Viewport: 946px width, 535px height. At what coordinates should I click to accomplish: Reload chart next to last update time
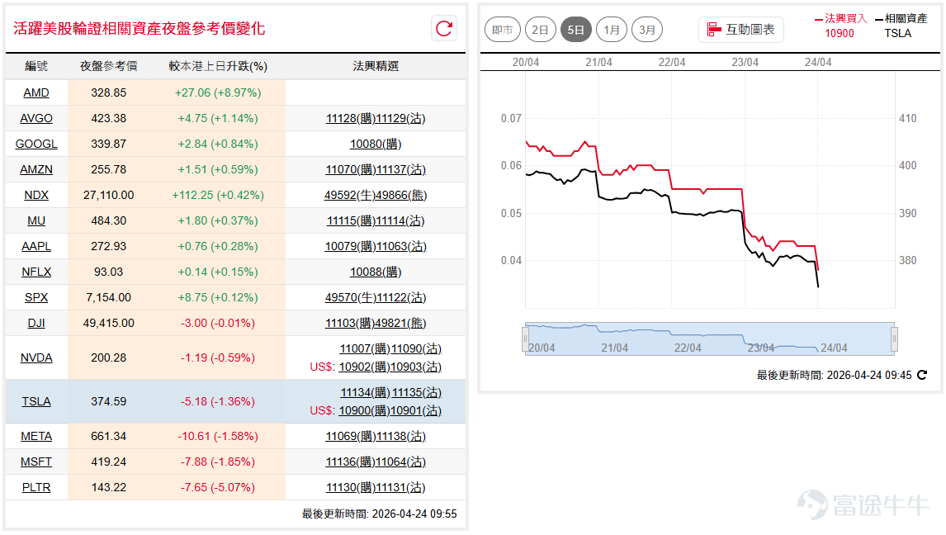click(x=922, y=375)
